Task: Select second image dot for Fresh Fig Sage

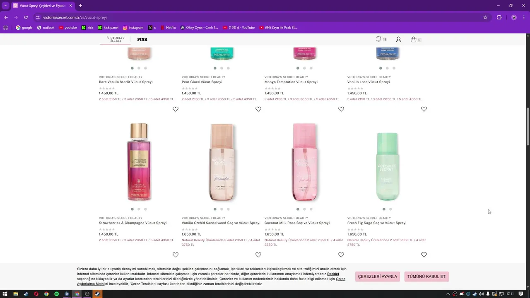Action: [x=390, y=209]
